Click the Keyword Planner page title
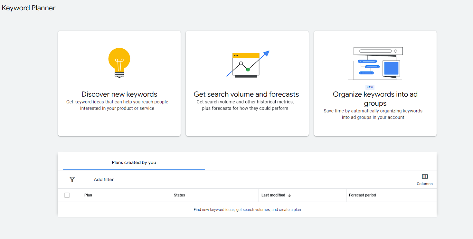Image resolution: width=473 pixels, height=239 pixels. (28, 8)
